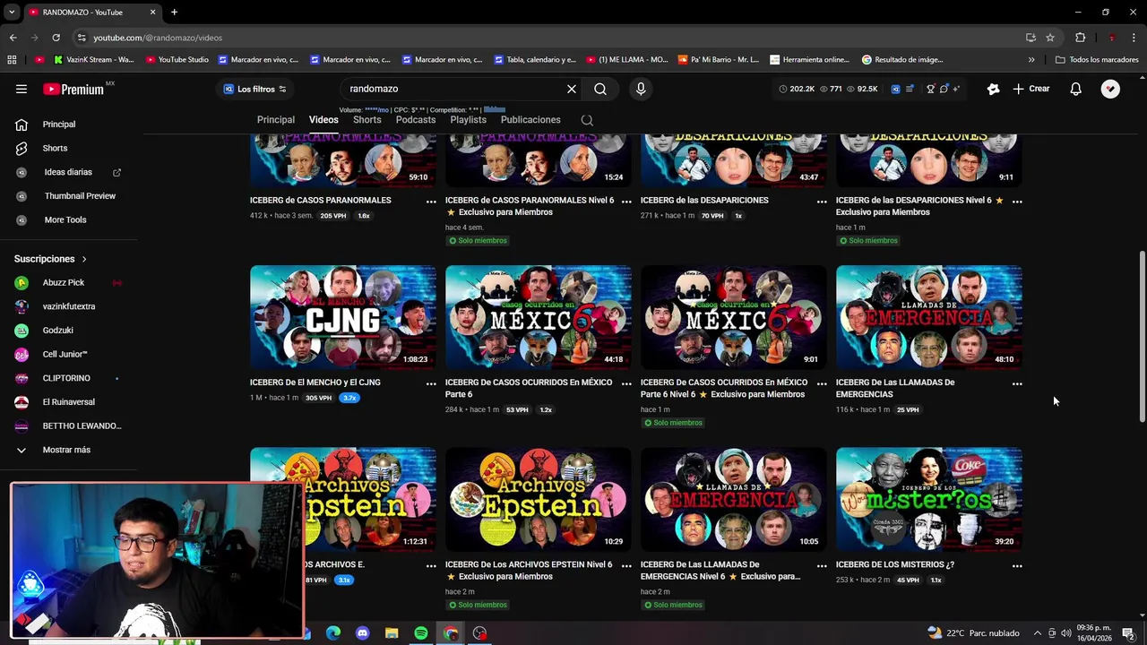
Task: Clear the randomazo search text
Action: point(571,89)
